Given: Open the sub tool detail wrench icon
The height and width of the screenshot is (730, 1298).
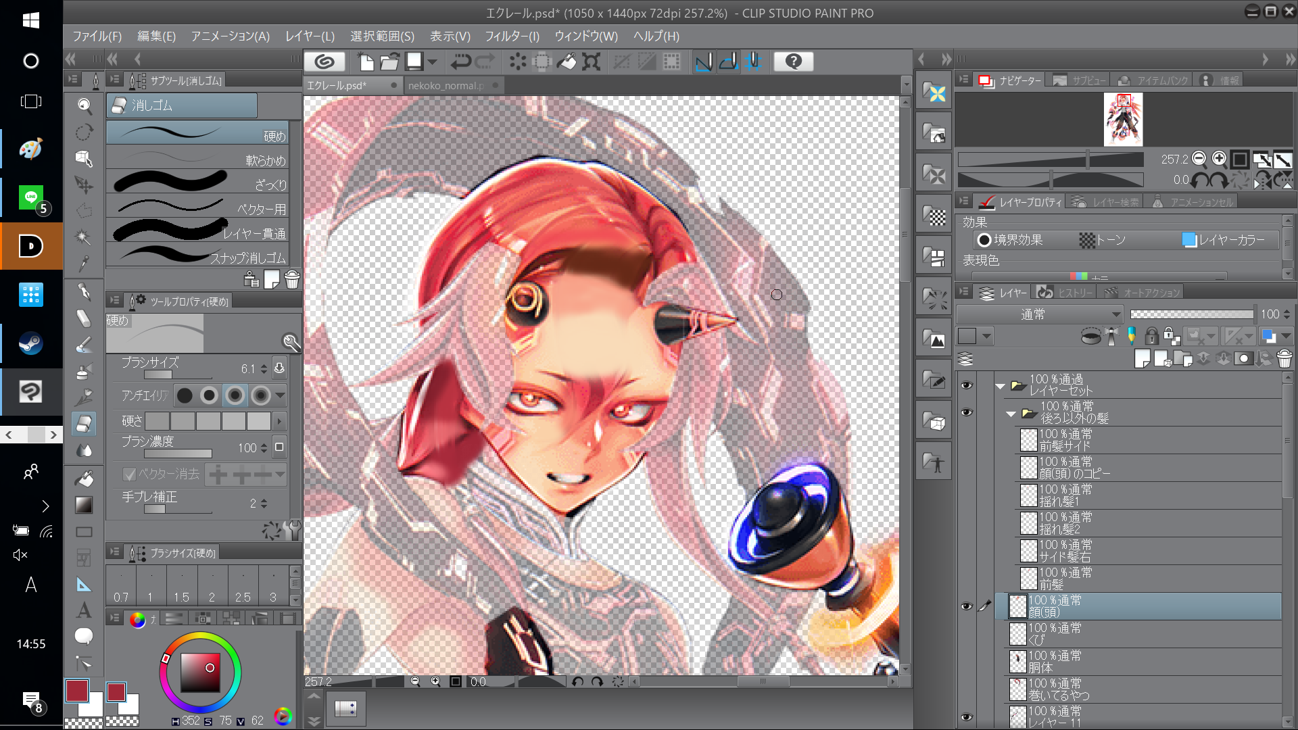Looking at the screenshot, I should [x=293, y=530].
